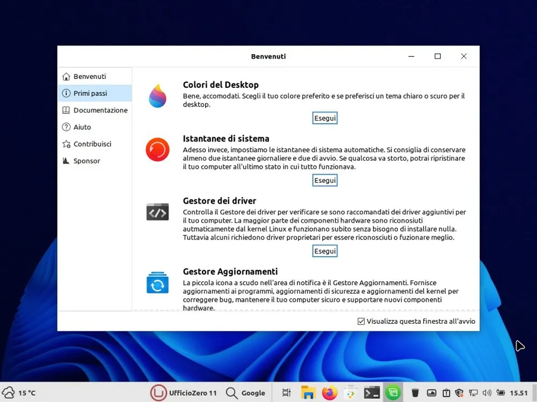Click the volume speaker tray icon
Viewport: 537px width, 402px height.
tap(487, 393)
